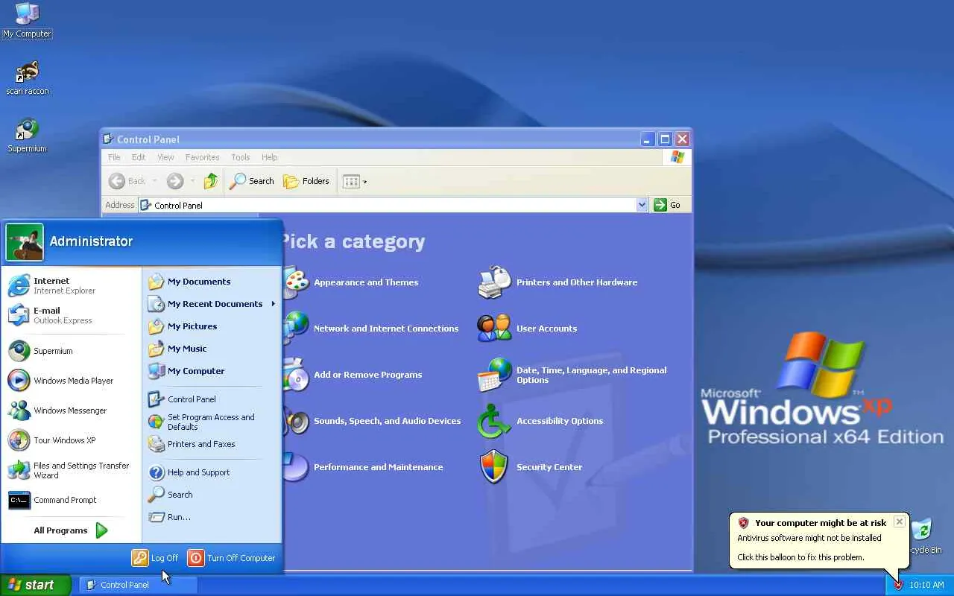Launch Outlook Express E-mail in Start menu
The width and height of the screenshot is (954, 596).
tap(72, 315)
